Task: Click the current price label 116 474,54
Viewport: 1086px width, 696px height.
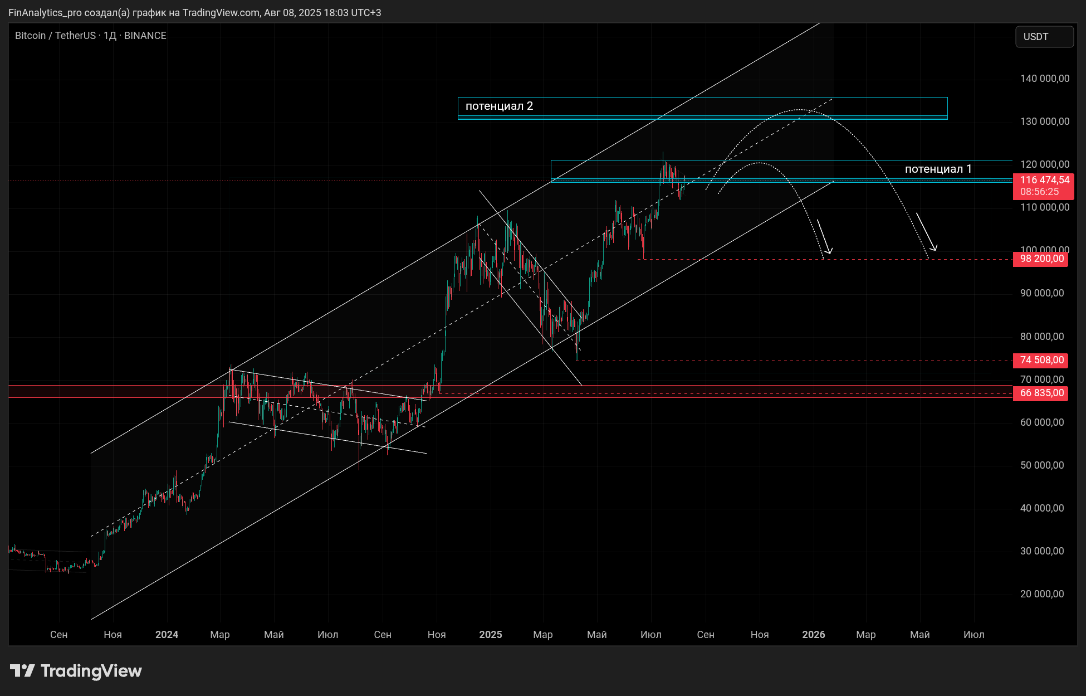Action: [1044, 180]
